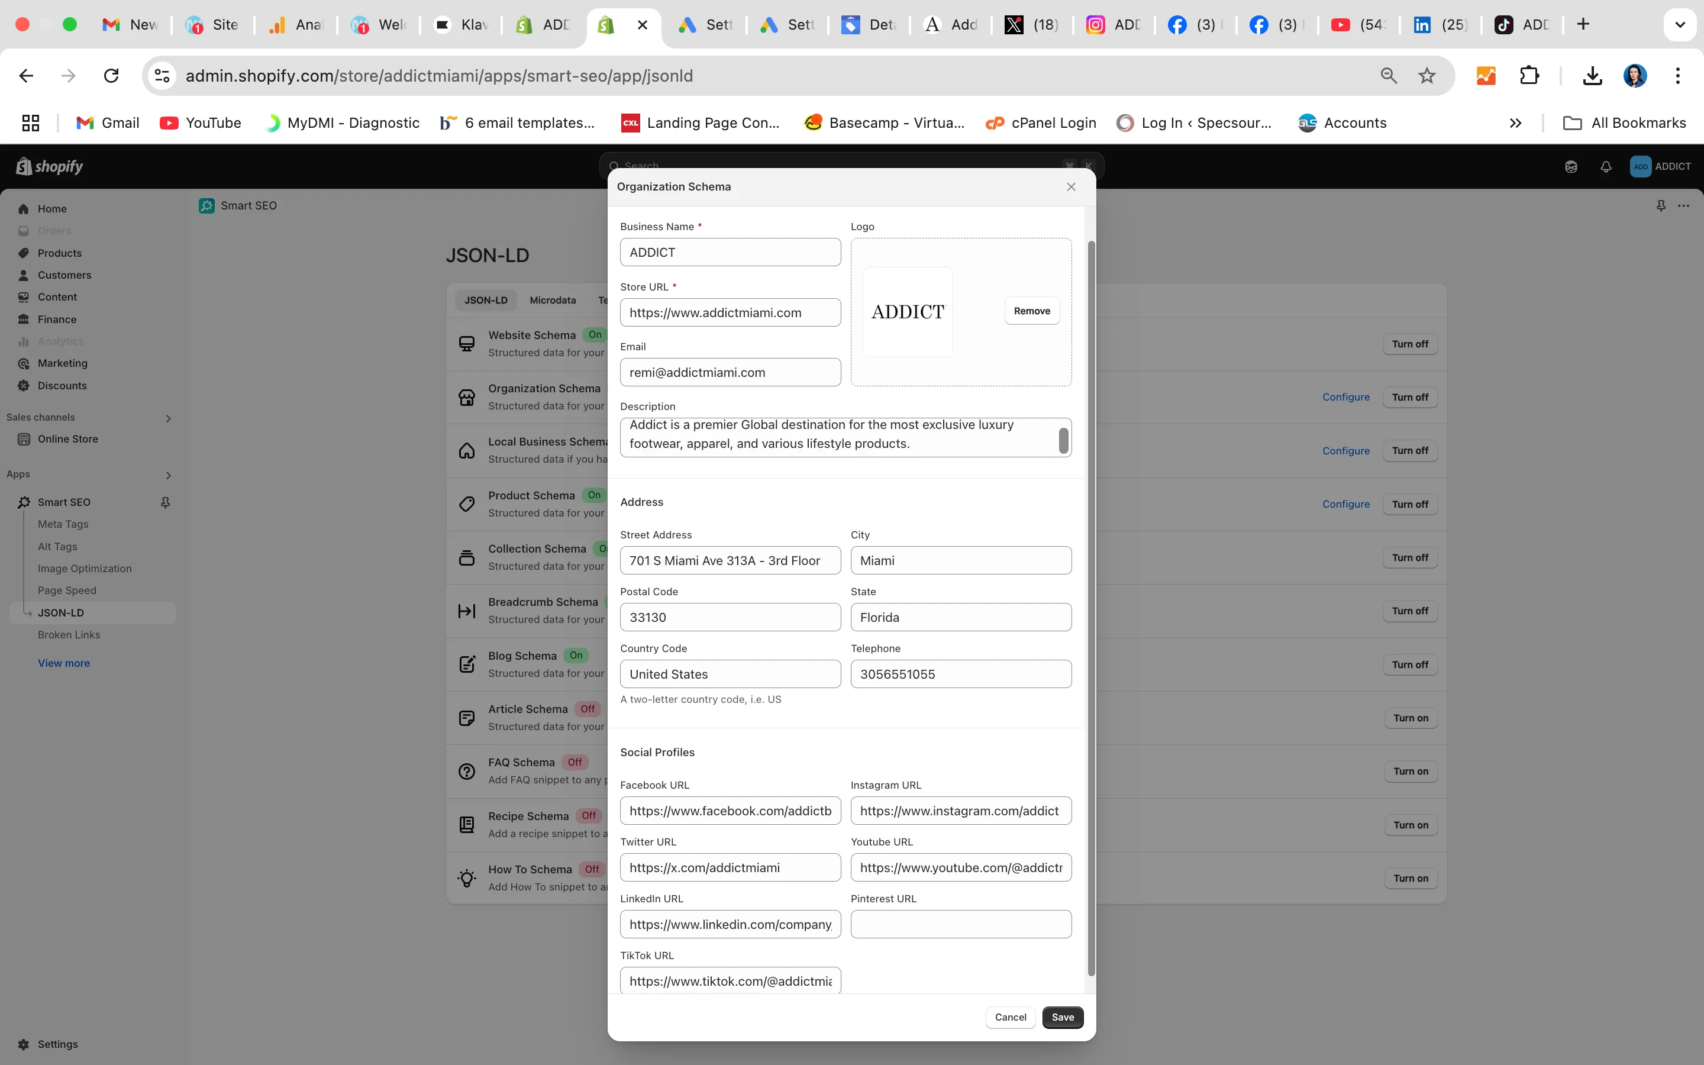Turn off Website Schema
Viewport: 1704px width, 1065px height.
click(1410, 344)
